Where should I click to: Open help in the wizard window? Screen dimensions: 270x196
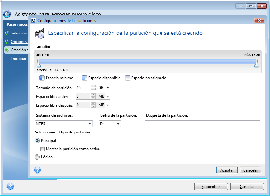coord(10,186)
